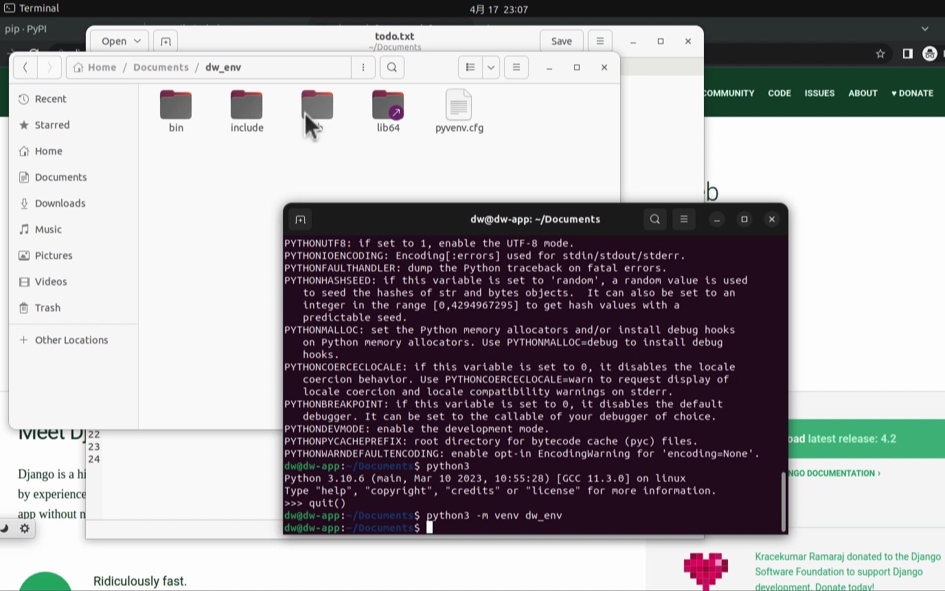The height and width of the screenshot is (591, 945).
Task: Click Open in the text editor
Action: click(x=114, y=41)
